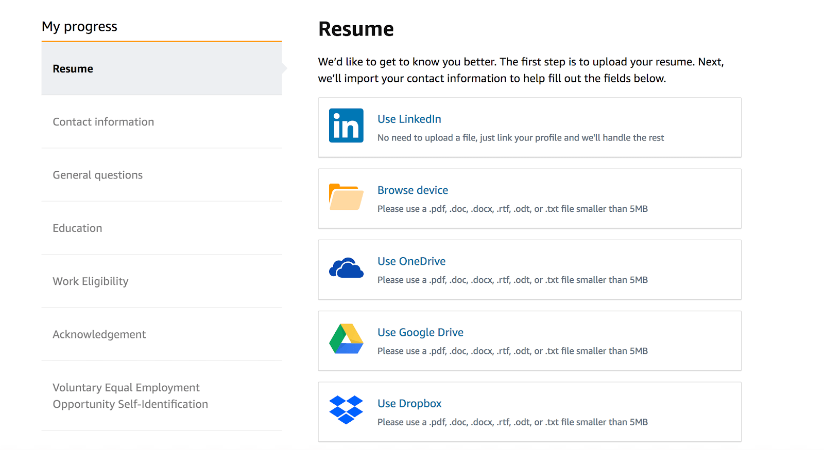The width and height of the screenshot is (824, 450).
Task: Select the Use OneDrive link
Action: pos(411,261)
